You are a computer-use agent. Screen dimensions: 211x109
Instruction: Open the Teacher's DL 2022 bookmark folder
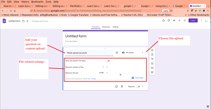(132, 15)
